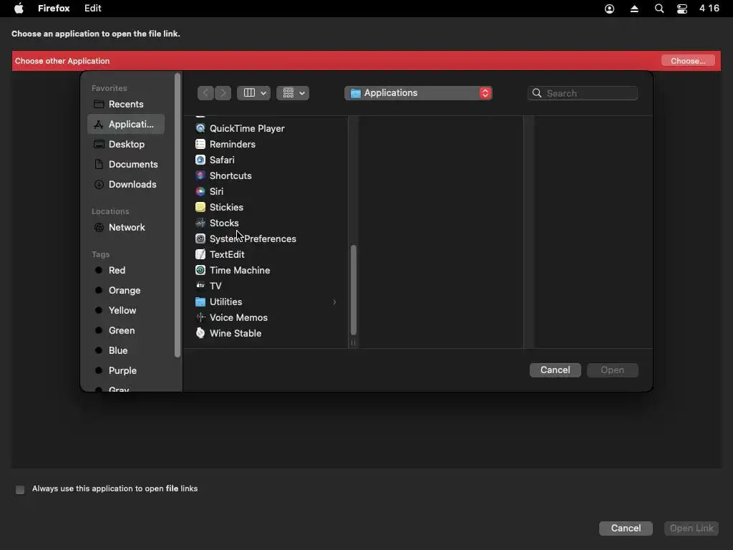This screenshot has width=733, height=550.
Task: Click the clock in the menu bar
Action: (x=709, y=9)
